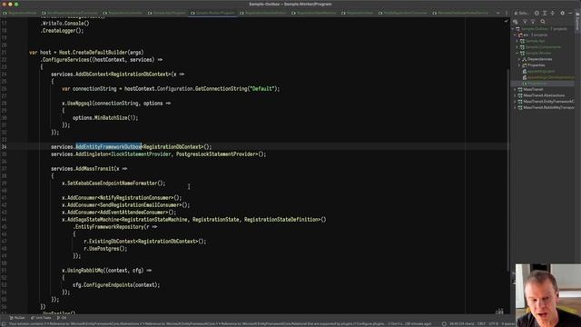581x327 pixels.
Task: Click the editor vertical scrollbar
Action: (508, 170)
